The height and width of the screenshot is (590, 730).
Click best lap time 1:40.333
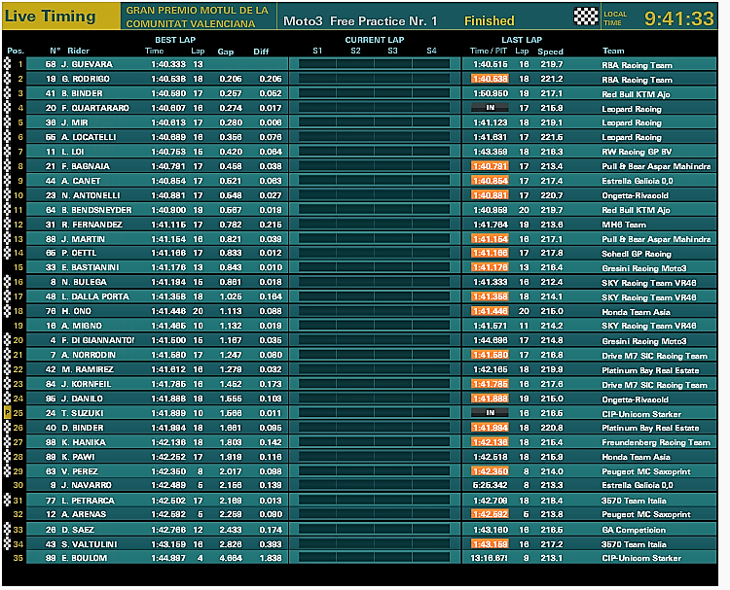[168, 64]
